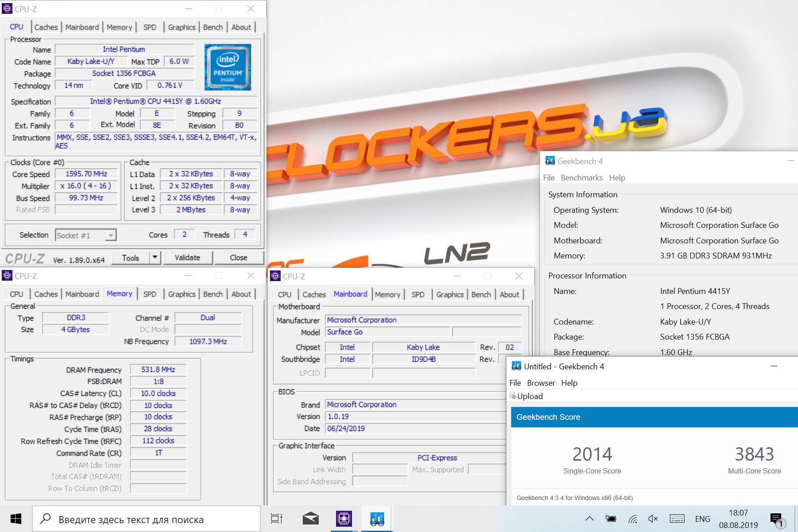Switch to Mainboard tab in top CPU-Z
The image size is (798, 532).
[x=82, y=27]
